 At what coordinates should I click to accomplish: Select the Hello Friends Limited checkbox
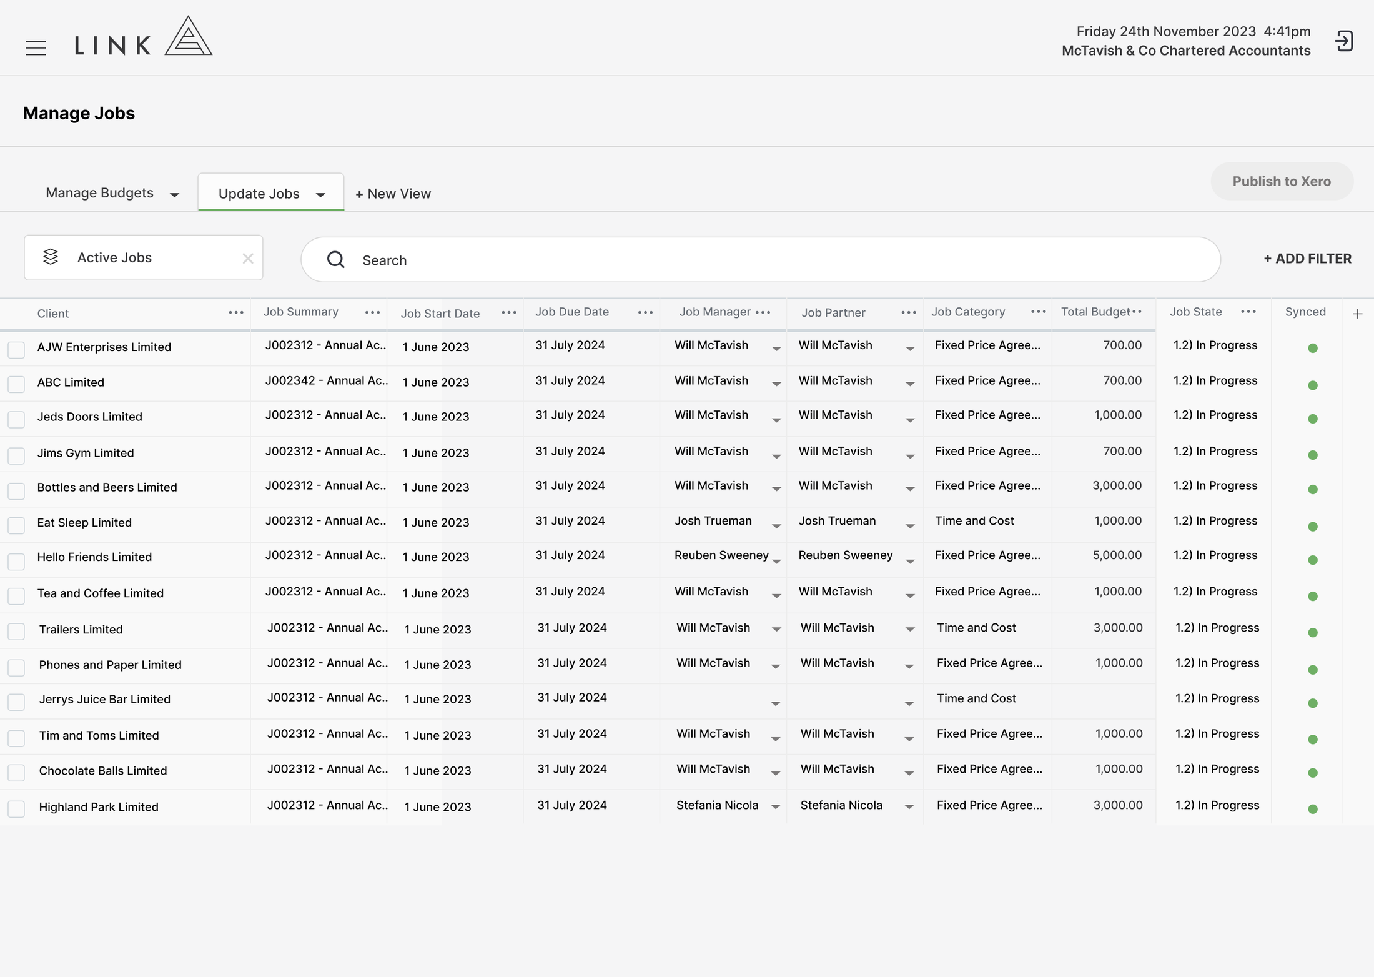16,562
